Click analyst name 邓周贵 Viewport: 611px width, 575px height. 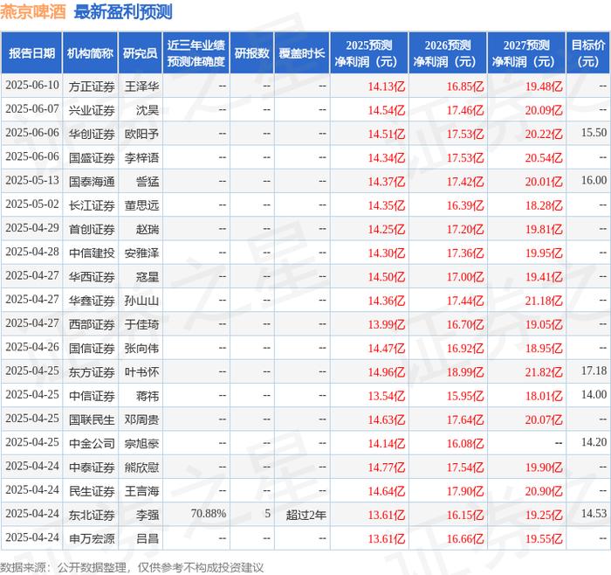(141, 419)
